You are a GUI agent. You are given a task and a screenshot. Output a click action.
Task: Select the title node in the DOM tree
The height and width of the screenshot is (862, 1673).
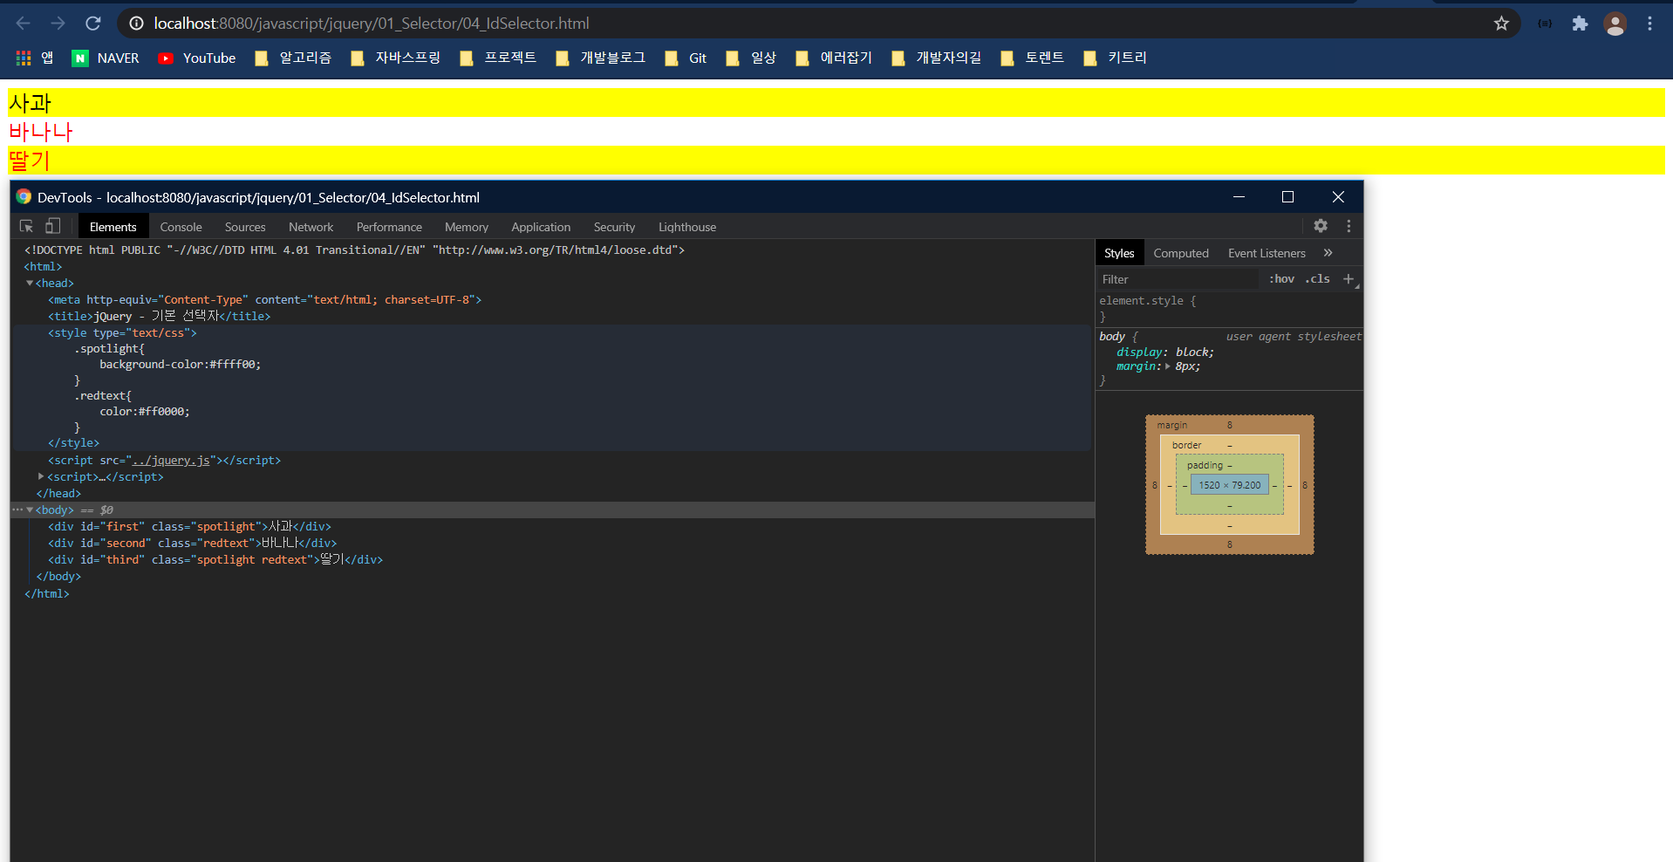coord(159,317)
